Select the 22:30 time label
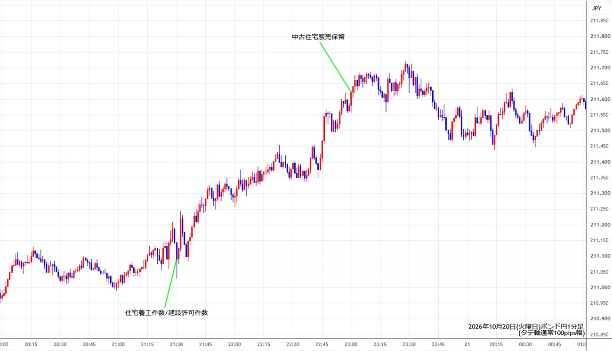This screenshot has height=351, width=612. tap(293, 344)
